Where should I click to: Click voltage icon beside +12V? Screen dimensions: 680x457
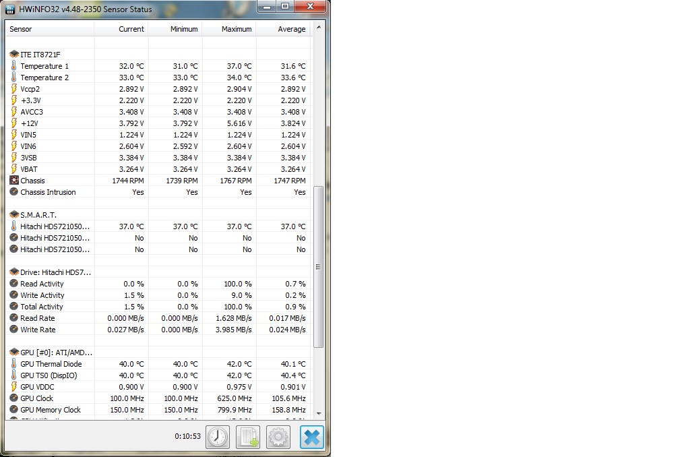tap(14, 123)
